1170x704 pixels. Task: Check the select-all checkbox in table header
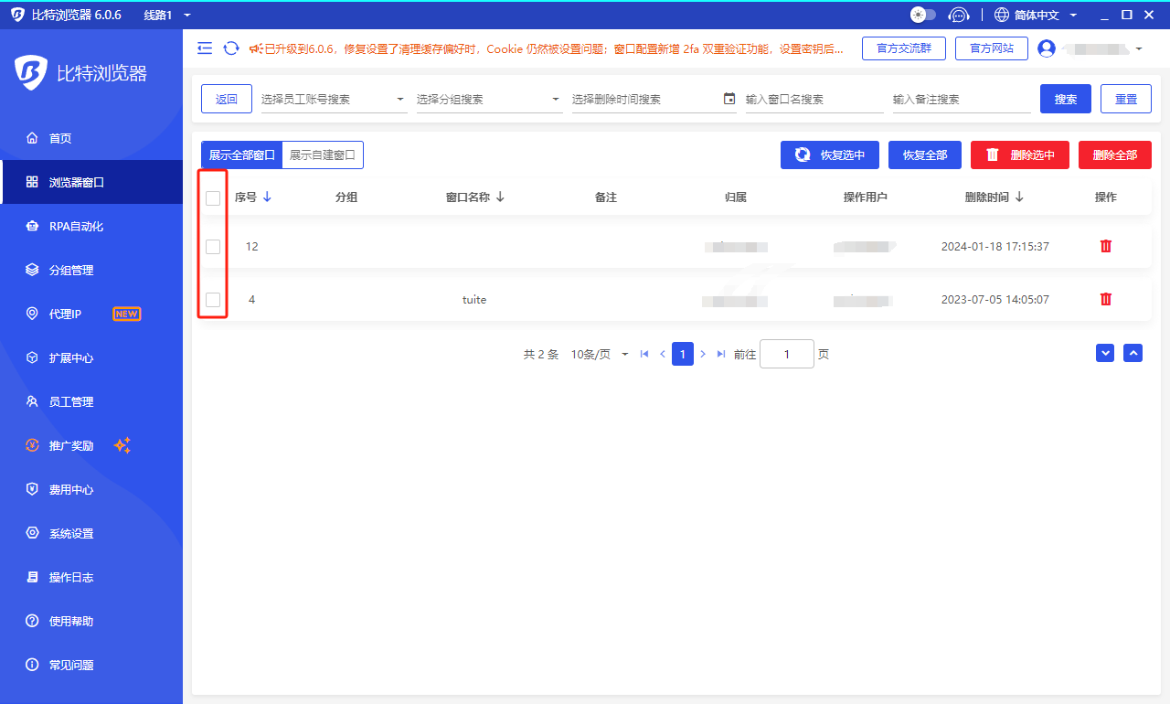pyautogui.click(x=213, y=197)
